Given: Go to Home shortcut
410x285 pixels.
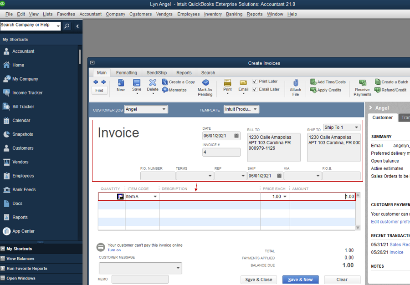Looking at the screenshot, I should (14, 65).
